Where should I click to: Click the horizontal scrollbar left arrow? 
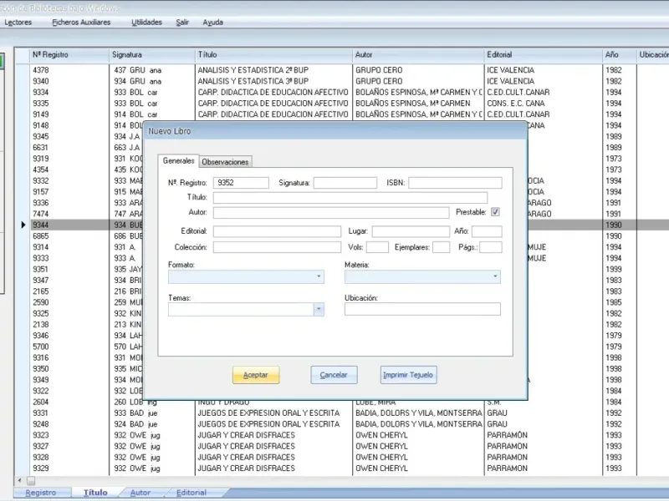click(x=19, y=481)
